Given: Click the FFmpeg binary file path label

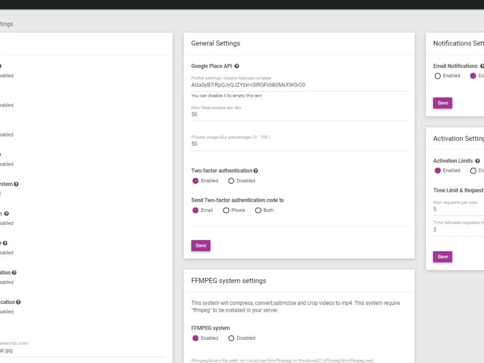Looking at the screenshot, I should point(282,361).
